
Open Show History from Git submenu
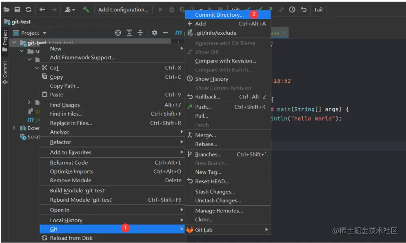click(x=228, y=79)
